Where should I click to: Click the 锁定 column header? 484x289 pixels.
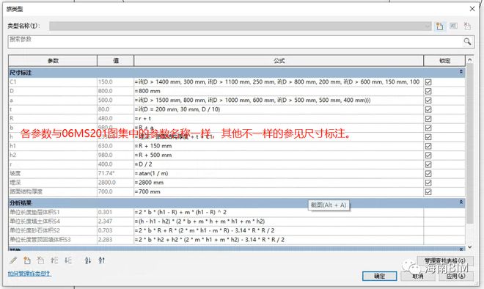[x=445, y=61]
